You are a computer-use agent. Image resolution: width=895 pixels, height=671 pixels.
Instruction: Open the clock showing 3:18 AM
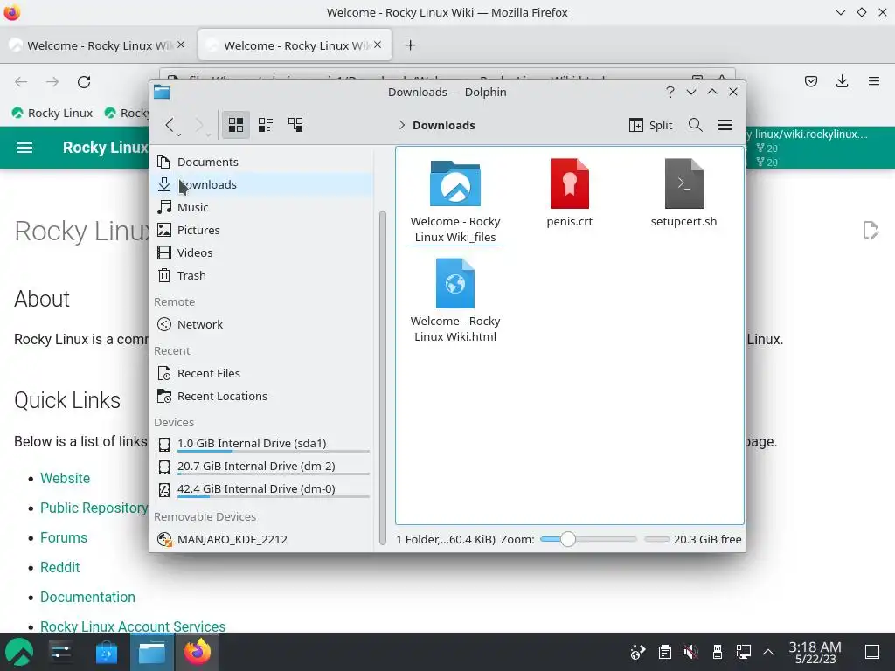[815, 652]
